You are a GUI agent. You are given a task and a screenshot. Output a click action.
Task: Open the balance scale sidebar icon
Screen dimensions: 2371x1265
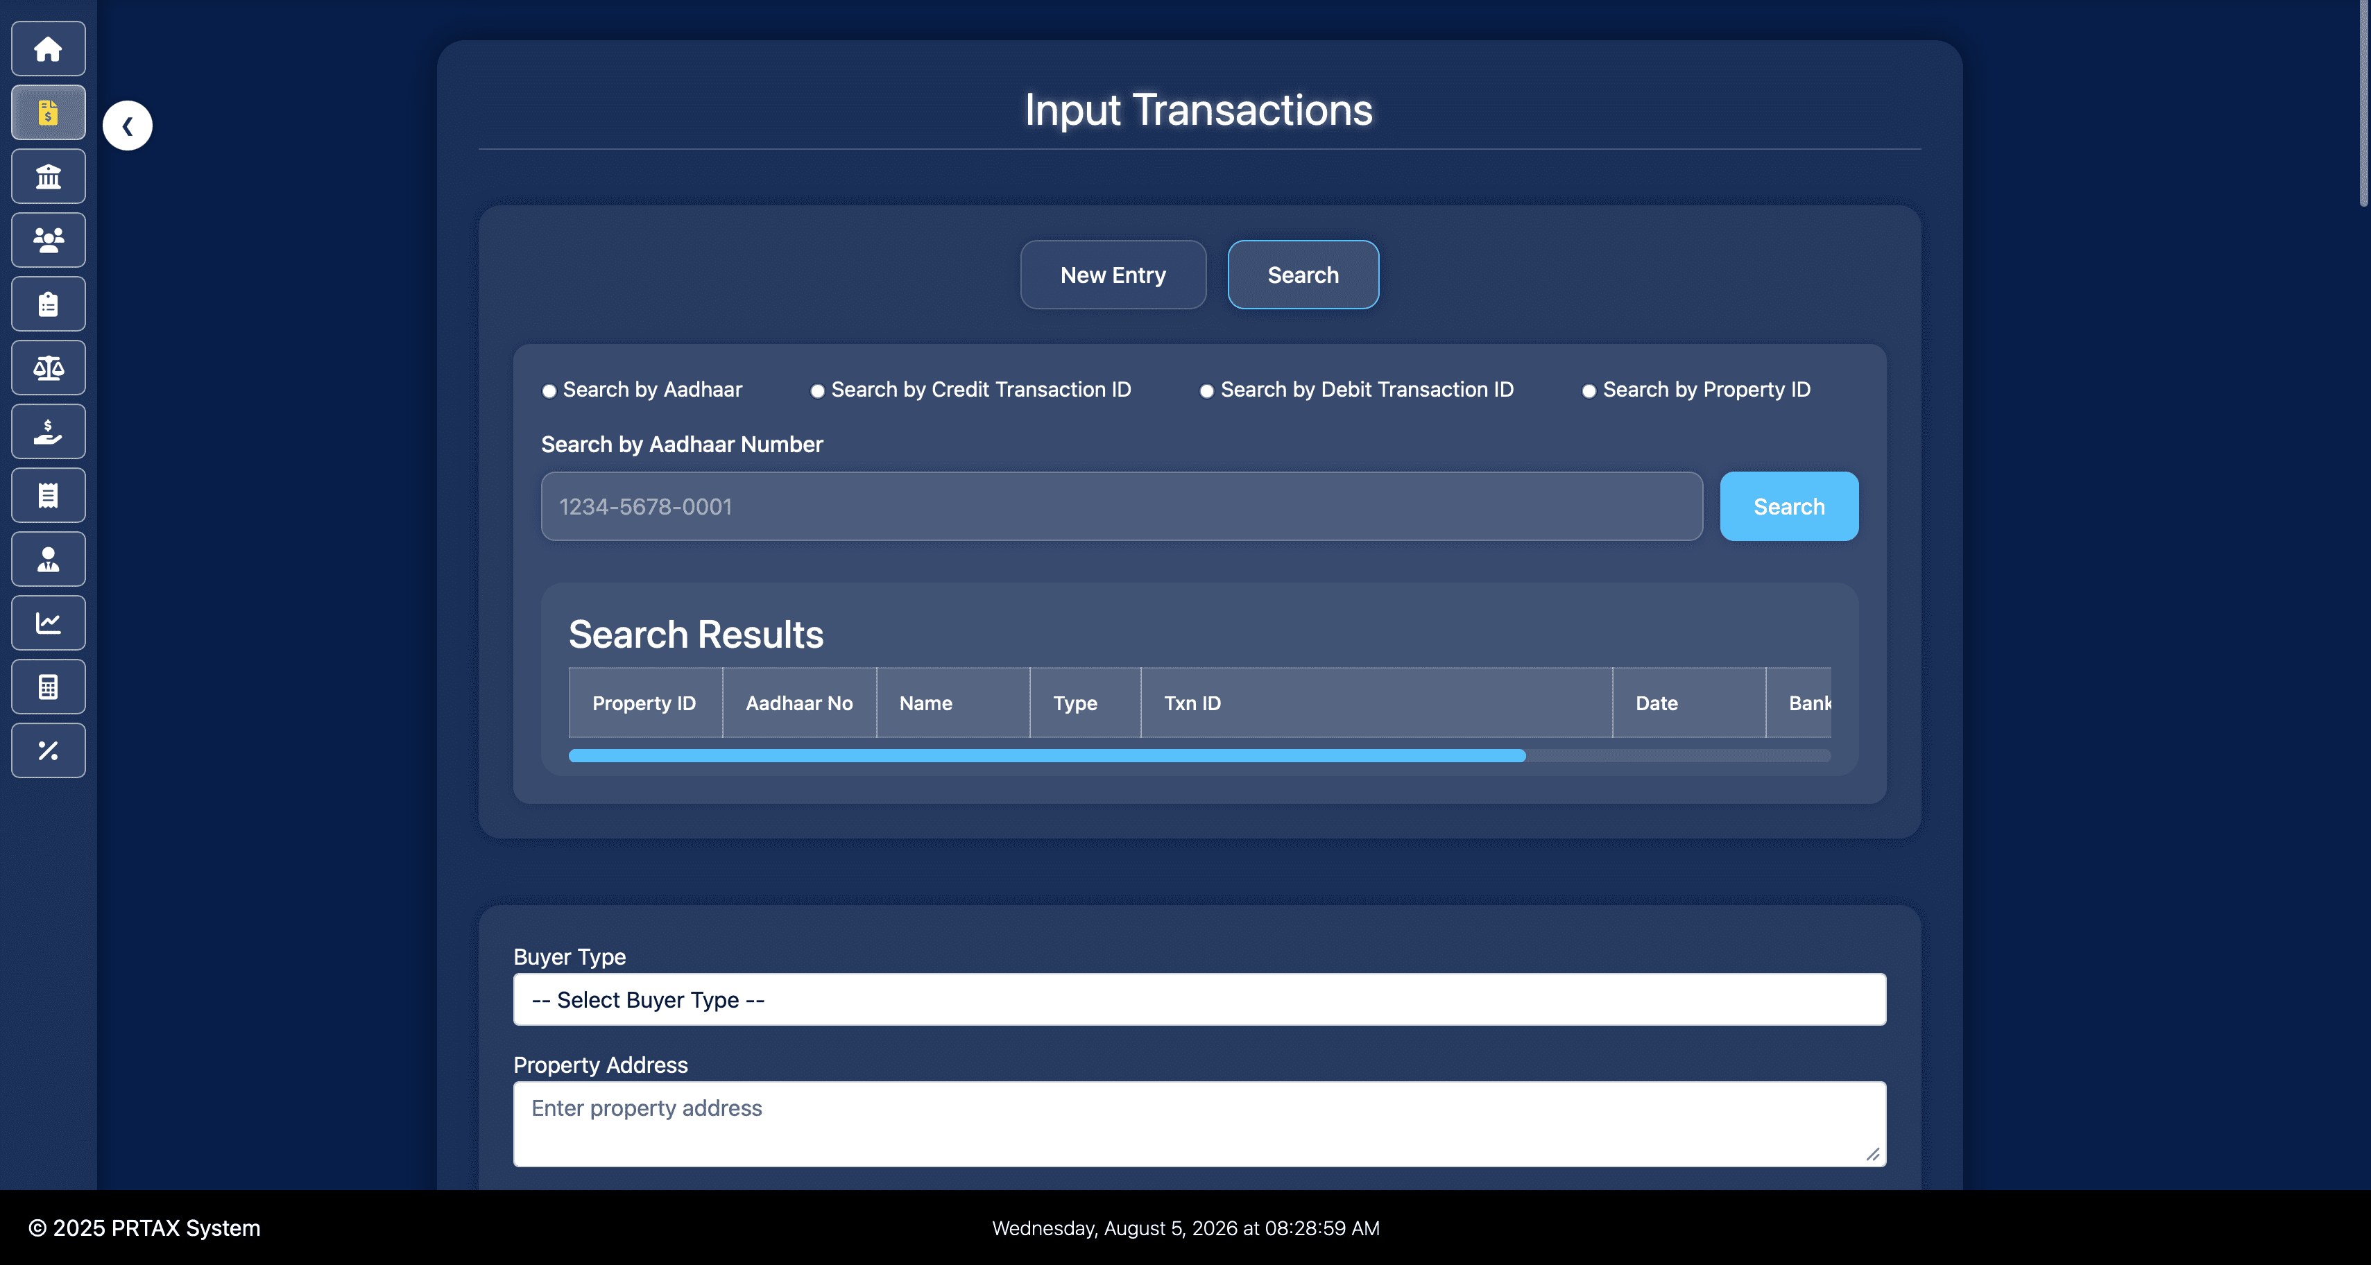[x=48, y=368]
